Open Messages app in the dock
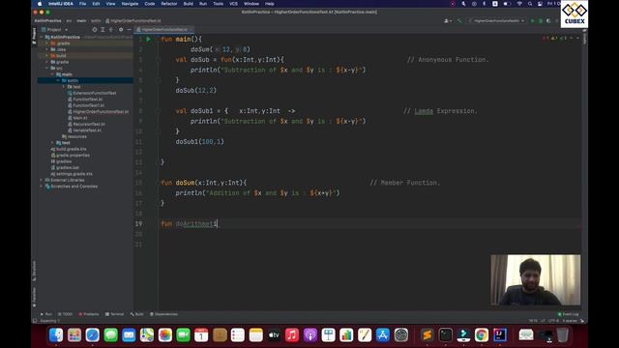This screenshot has height=348, width=619. 110,335
